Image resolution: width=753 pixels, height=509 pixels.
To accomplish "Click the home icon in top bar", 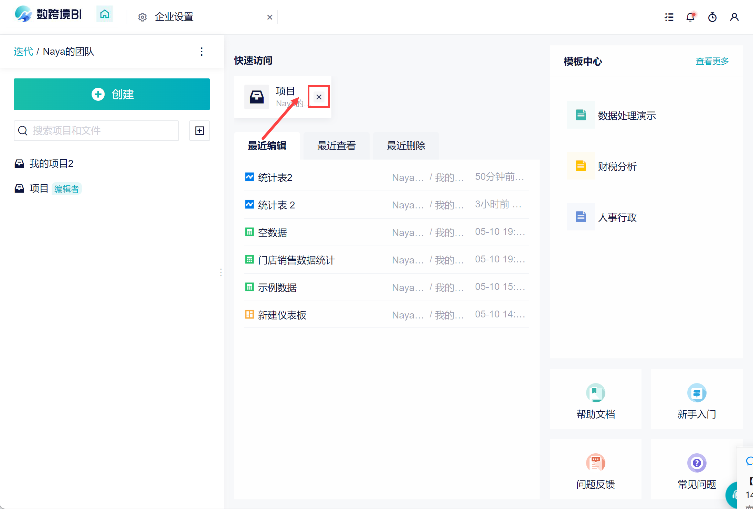I will point(105,15).
